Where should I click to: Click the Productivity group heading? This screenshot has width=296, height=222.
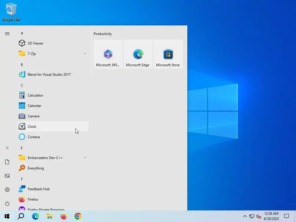(103, 34)
